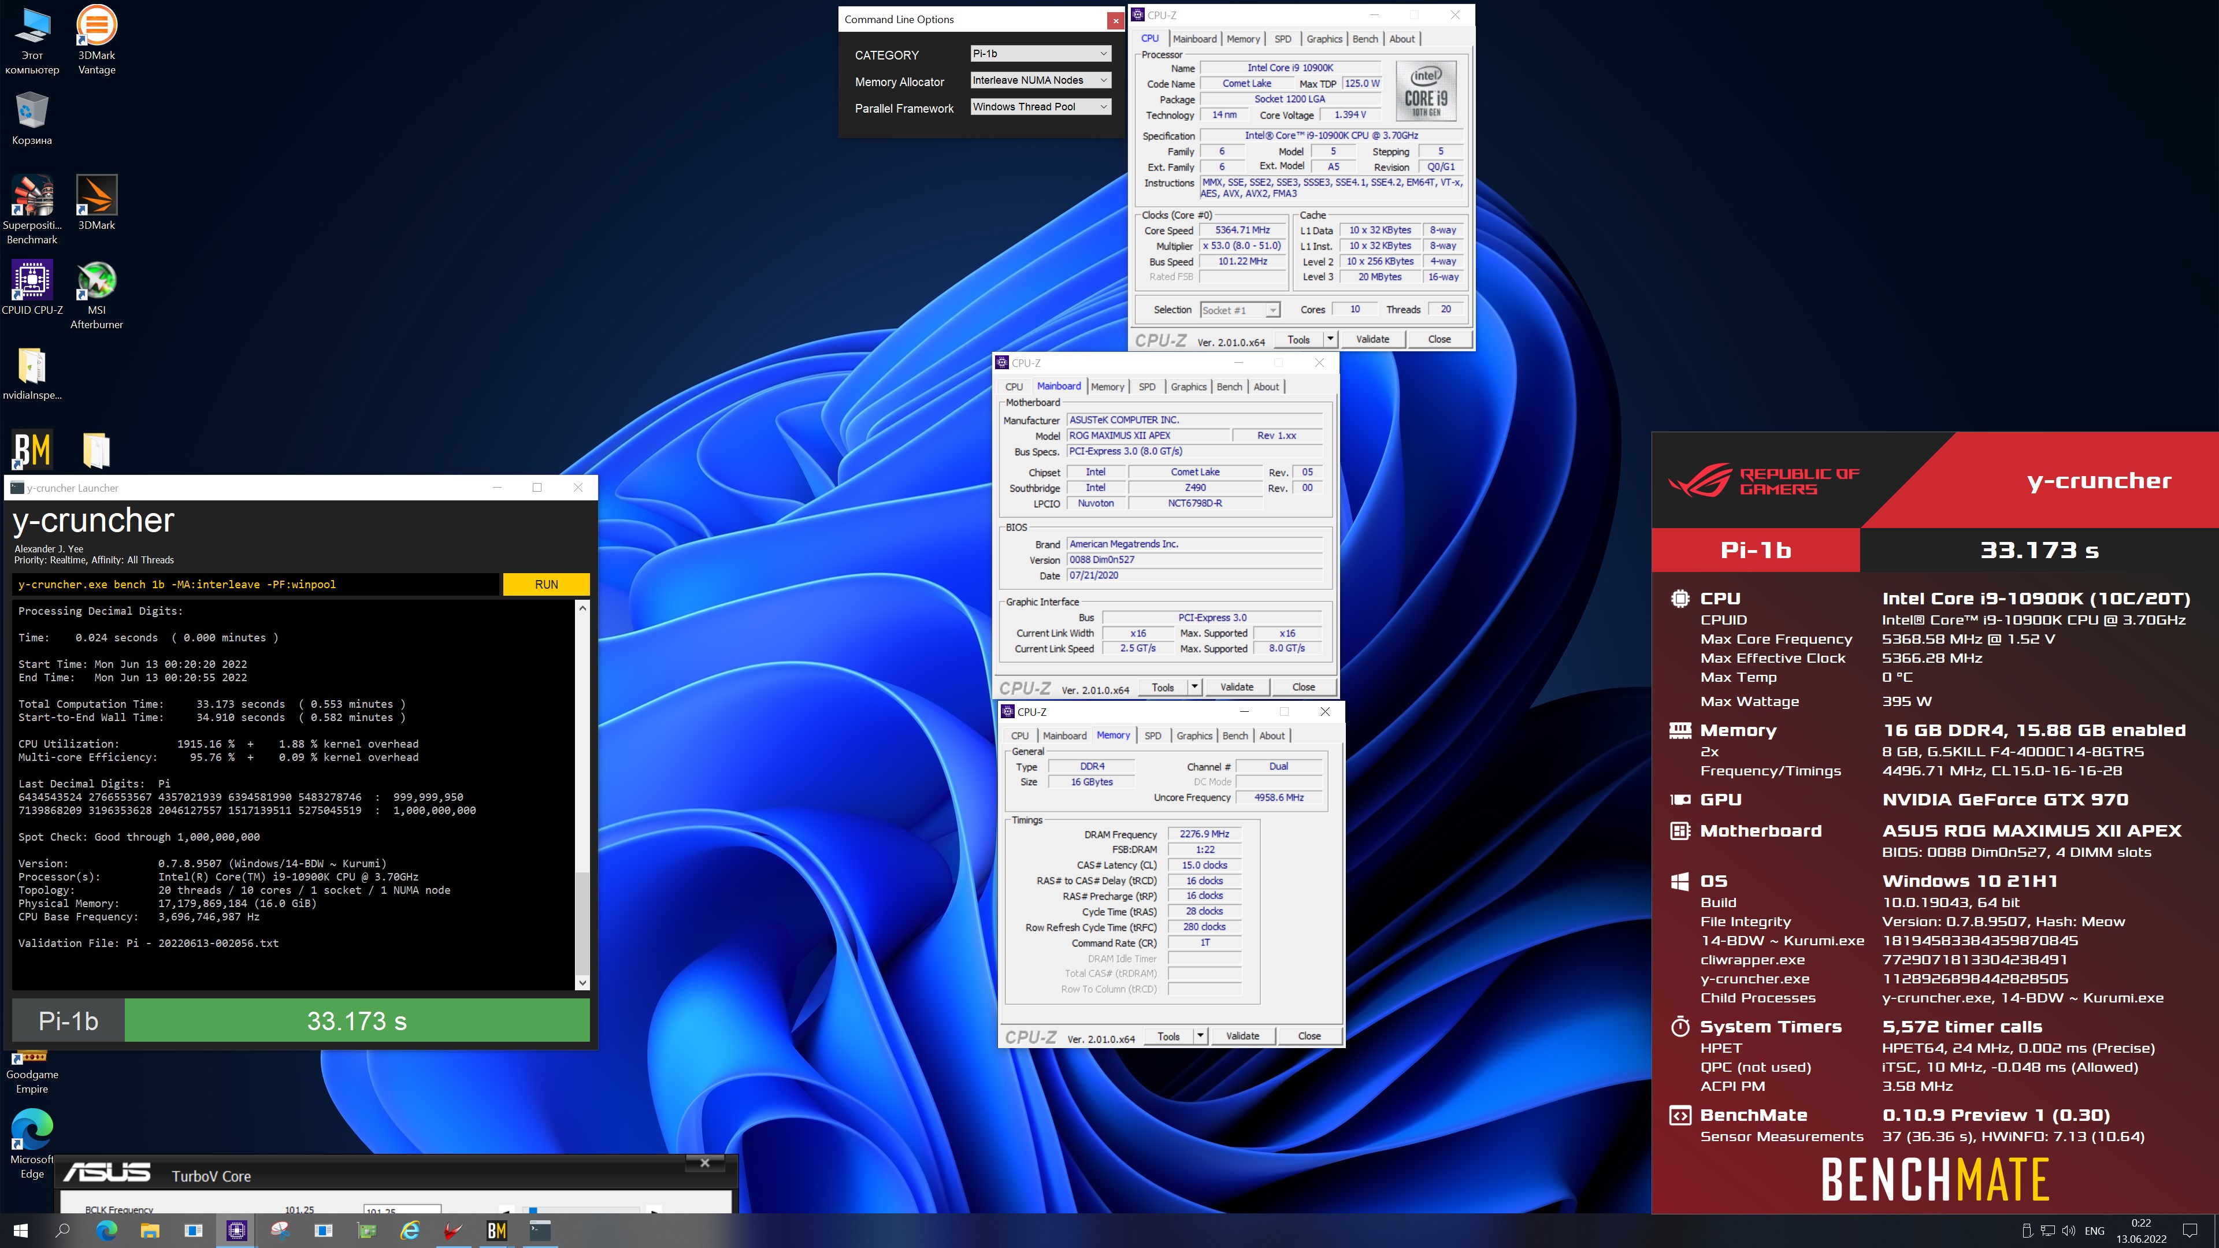The width and height of the screenshot is (2219, 1248).
Task: Open the CATEGORY dropdown showing Pi-1b
Action: click(x=1041, y=53)
